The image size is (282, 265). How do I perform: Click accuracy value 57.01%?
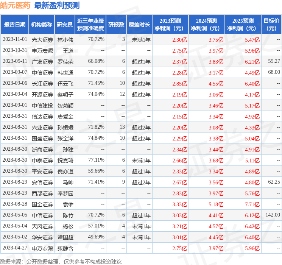pos(96,226)
